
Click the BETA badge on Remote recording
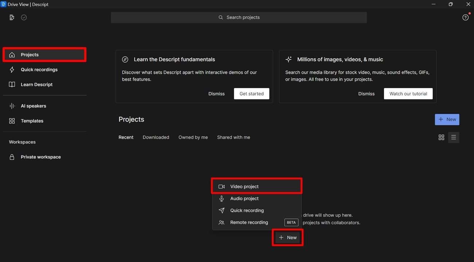pyautogui.click(x=291, y=223)
